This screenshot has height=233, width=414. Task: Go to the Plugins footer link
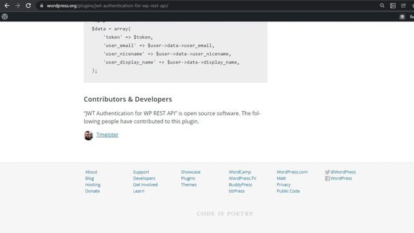188,179
